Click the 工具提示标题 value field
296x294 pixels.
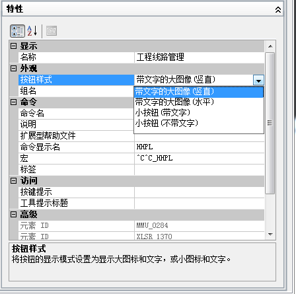(200, 203)
